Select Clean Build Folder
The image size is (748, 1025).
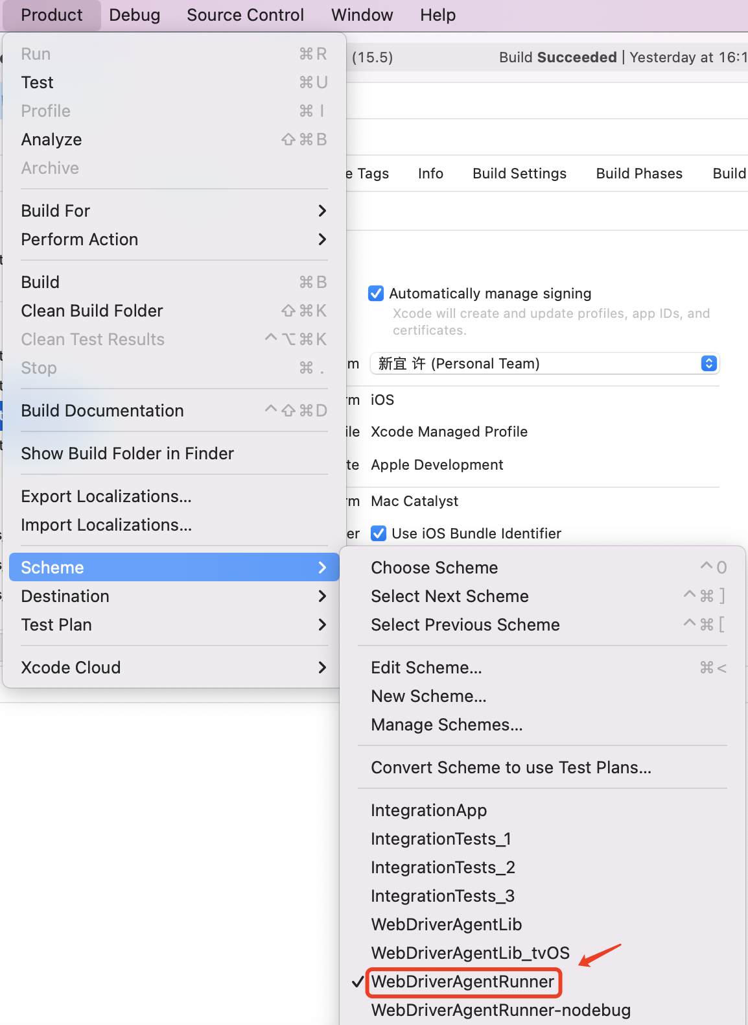[x=174, y=311]
